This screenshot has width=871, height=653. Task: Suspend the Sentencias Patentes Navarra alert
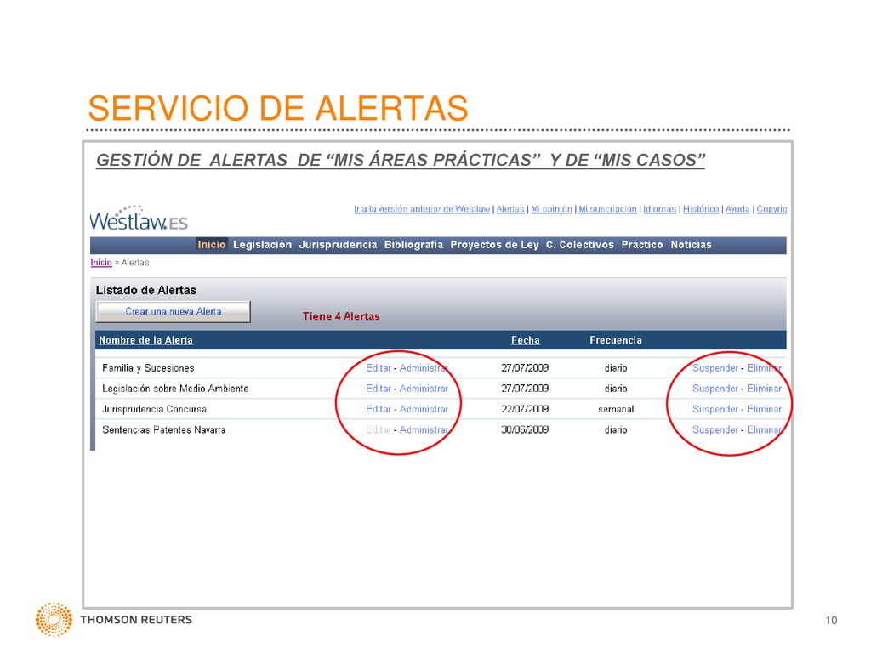714,429
